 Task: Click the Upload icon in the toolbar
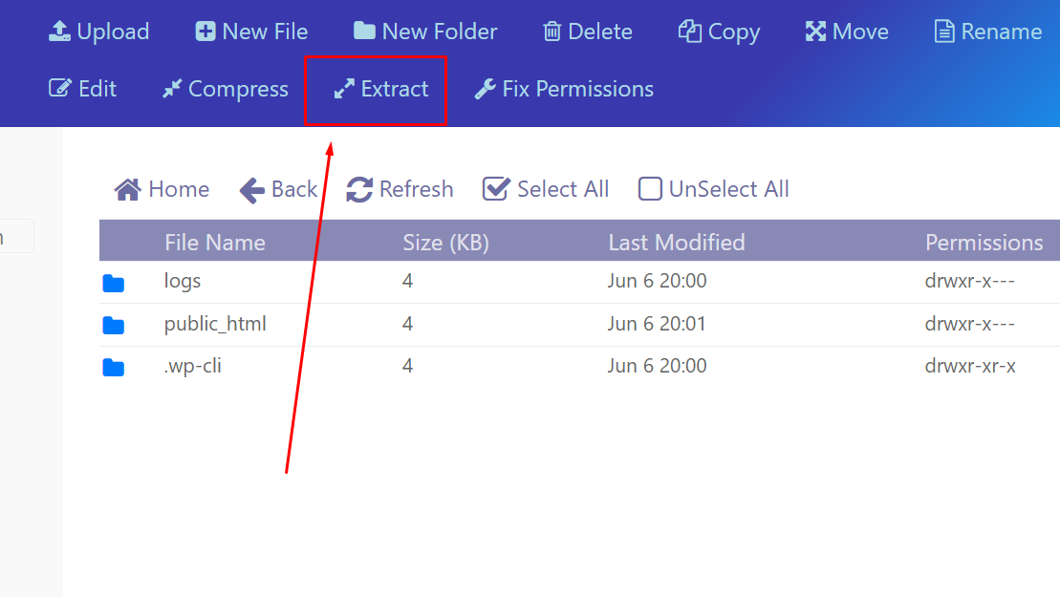pyautogui.click(x=60, y=32)
